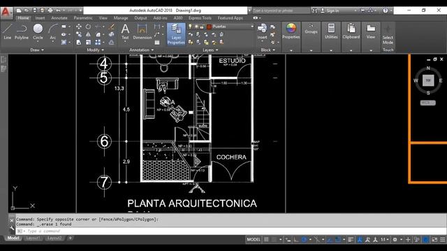
Task: Open the Express Tools ribbon tab
Action: tap(200, 18)
